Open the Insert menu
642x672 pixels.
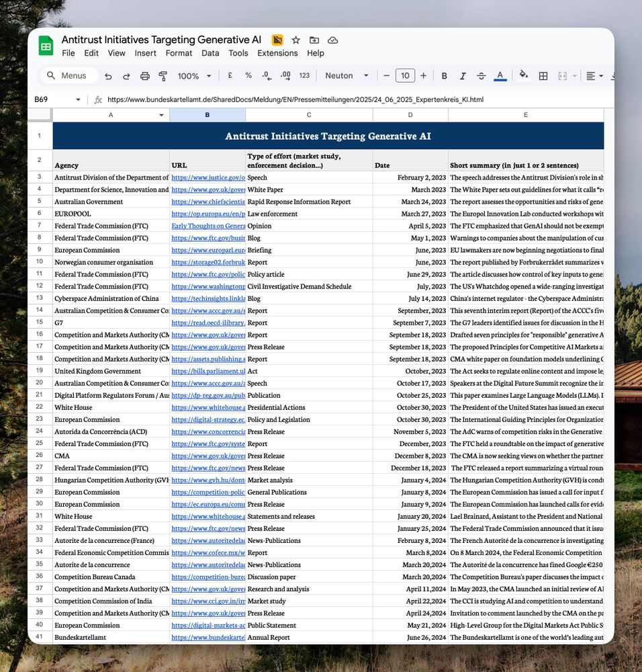pos(145,53)
